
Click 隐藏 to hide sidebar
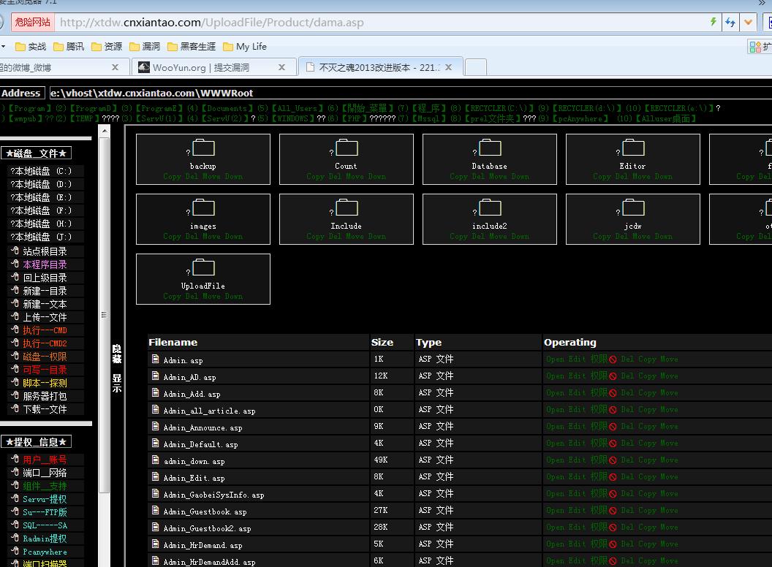pos(117,354)
